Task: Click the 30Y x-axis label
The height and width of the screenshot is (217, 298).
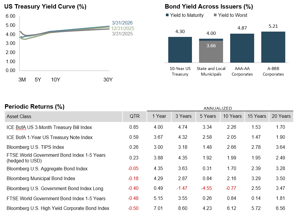Action: click(x=108, y=80)
